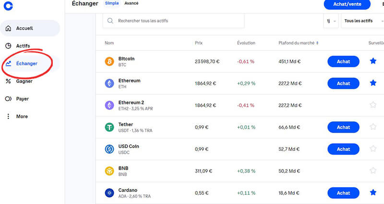384x204 pixels.
Task: Remove Ethereum from watchlist star
Action: pos(373,83)
